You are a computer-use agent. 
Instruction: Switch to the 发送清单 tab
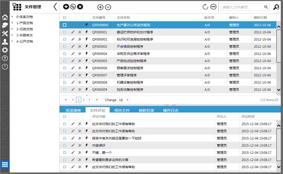pyautogui.click(x=73, y=110)
